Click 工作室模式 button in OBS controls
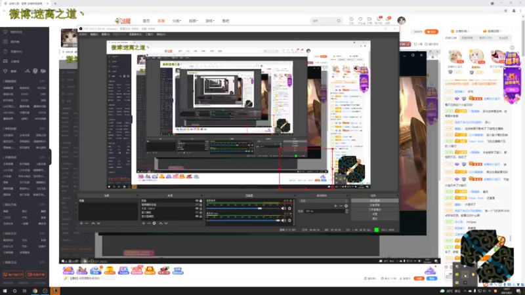Image resolution: width=525 pixels, height=295 pixels. pos(375,209)
